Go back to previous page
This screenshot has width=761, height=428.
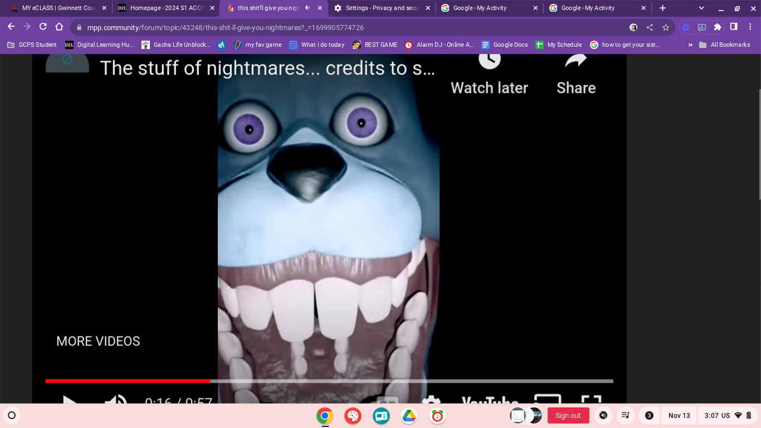(11, 27)
